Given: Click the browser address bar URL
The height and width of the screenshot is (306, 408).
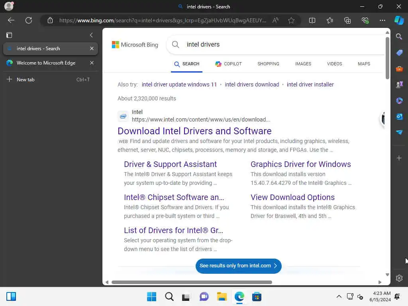Looking at the screenshot, I should [x=163, y=20].
